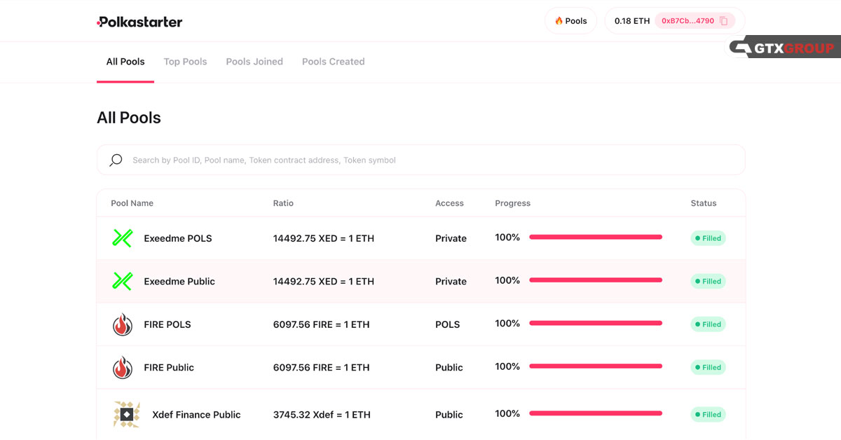Click the FIRE Public flame icon
This screenshot has width=841, height=440.
coord(123,368)
